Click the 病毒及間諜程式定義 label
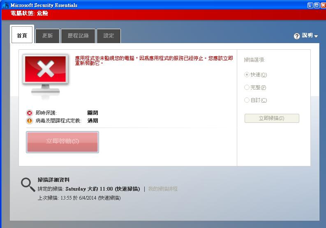 tap(58, 121)
